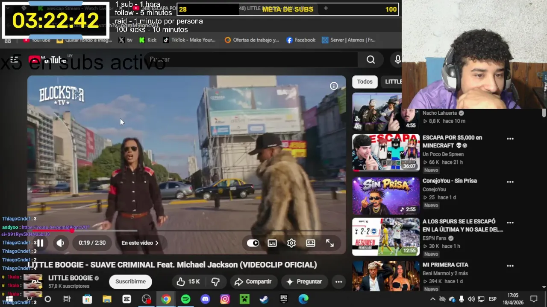Pause the video with the pause button
Viewport: 547px width, 307px height.
(x=40, y=243)
